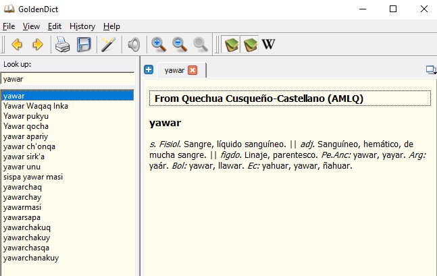Viewport: 437px width, 276px height.
Task: Click the Forward navigation arrow
Action: pyautogui.click(x=38, y=45)
